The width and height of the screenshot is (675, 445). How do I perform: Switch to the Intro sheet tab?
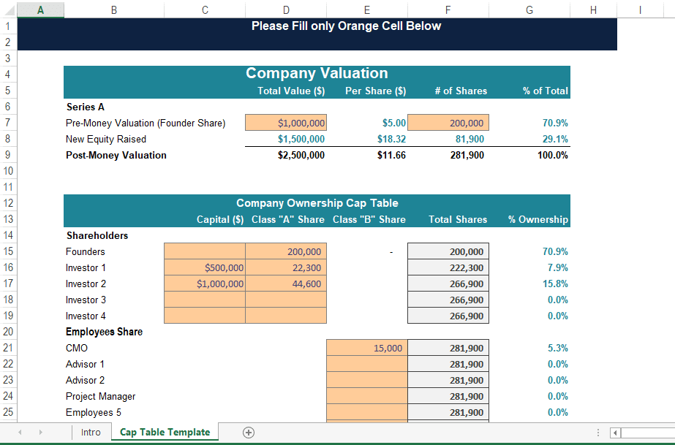[91, 432]
